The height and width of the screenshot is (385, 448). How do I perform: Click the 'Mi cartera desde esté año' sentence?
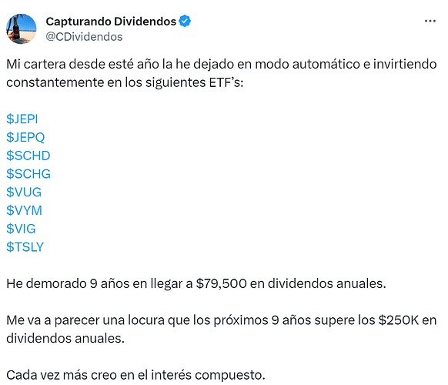222,65
